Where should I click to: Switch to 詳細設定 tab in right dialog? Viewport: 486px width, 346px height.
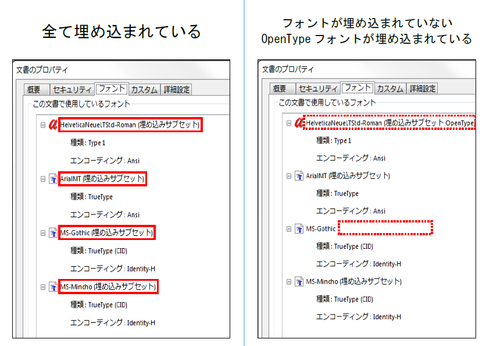pos(423,89)
